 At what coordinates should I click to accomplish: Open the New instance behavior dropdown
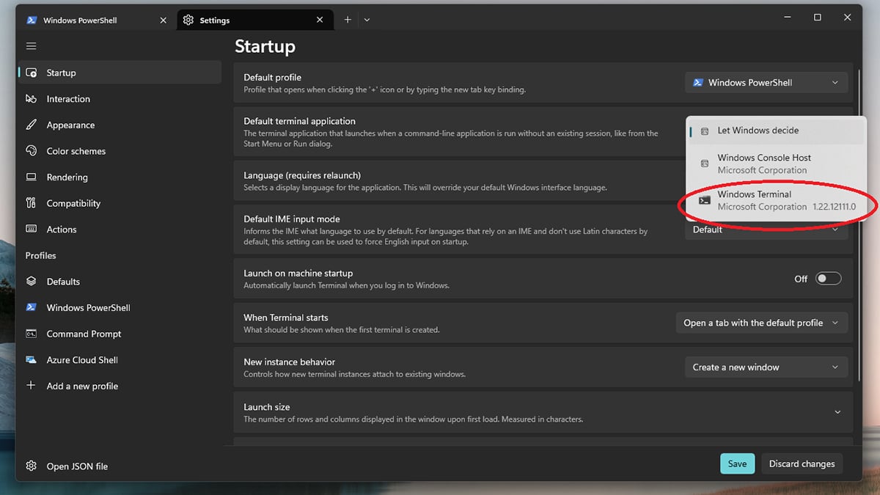[766, 367]
